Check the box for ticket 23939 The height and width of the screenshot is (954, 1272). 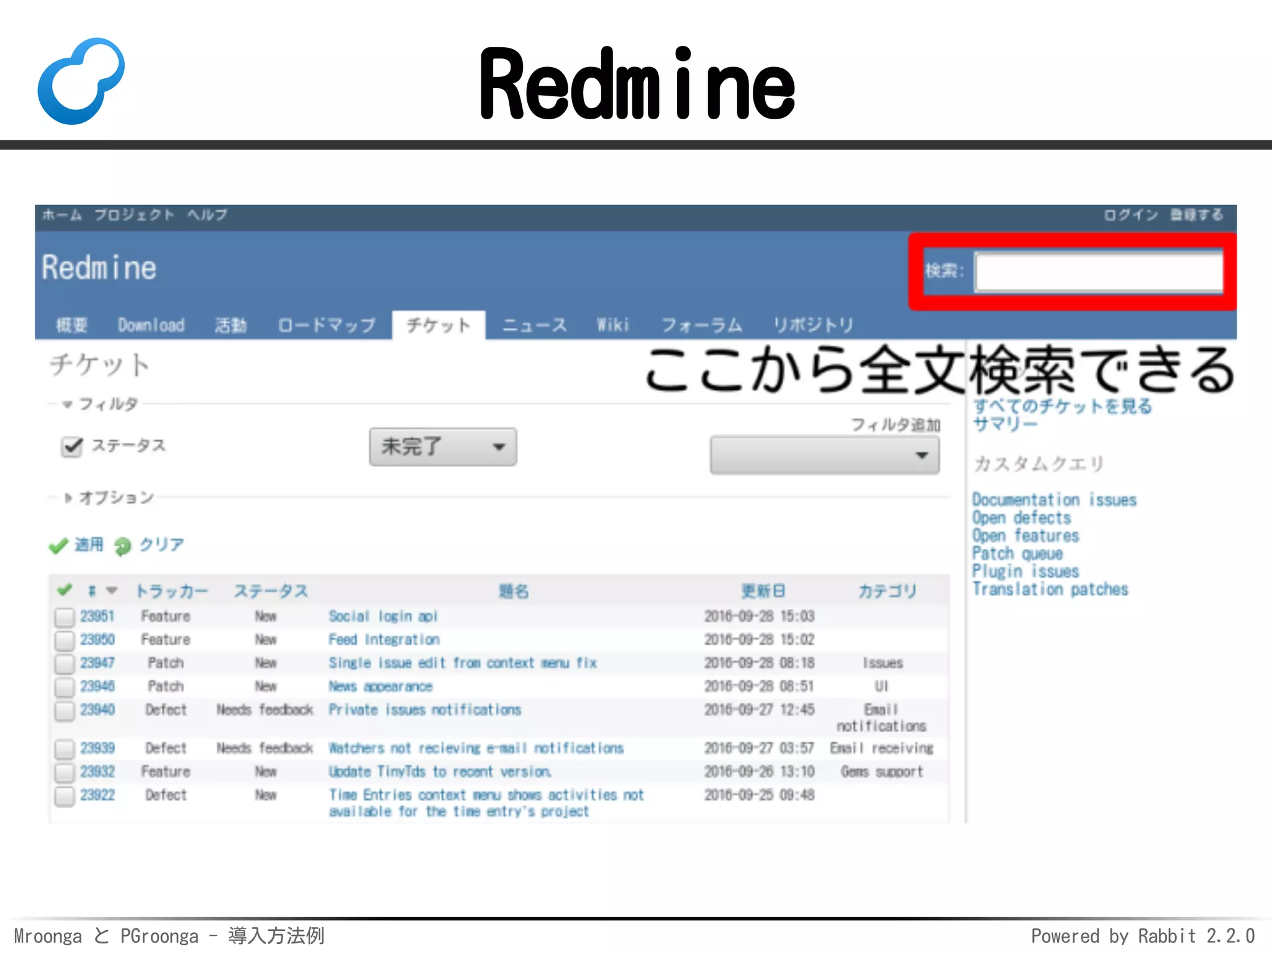tap(65, 748)
